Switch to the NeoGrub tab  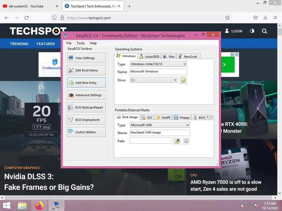click(x=188, y=57)
